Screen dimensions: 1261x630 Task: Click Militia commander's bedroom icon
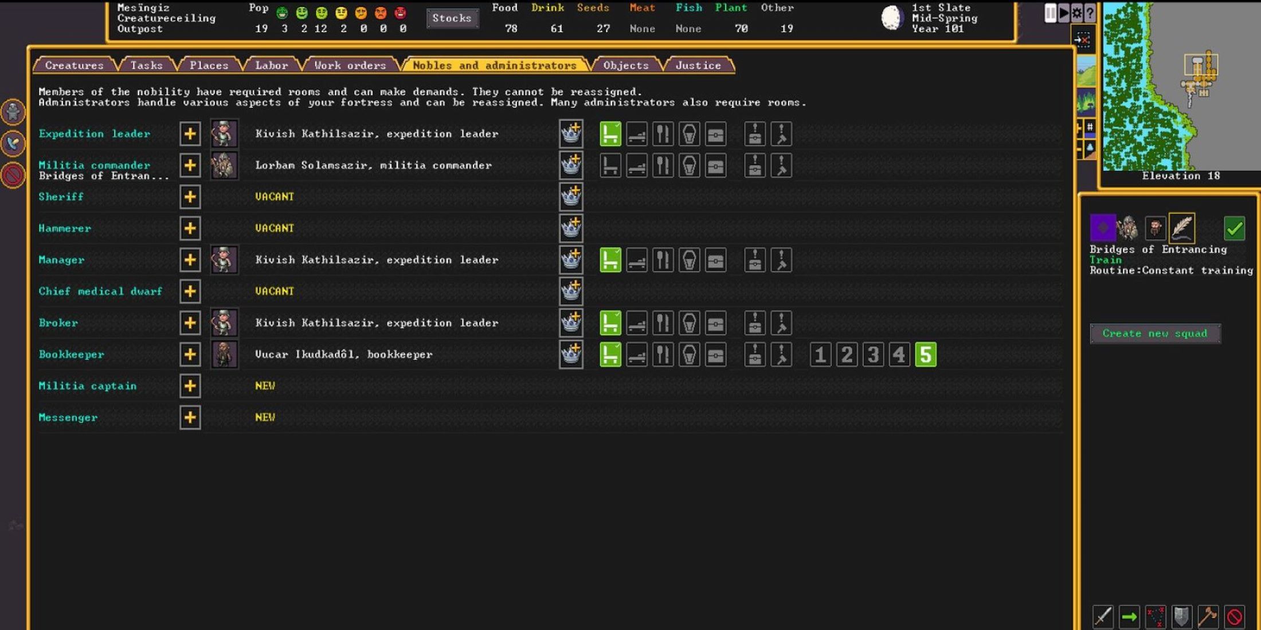pyautogui.click(x=637, y=166)
